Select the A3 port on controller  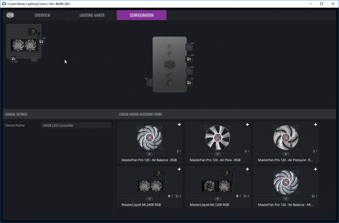(189, 59)
